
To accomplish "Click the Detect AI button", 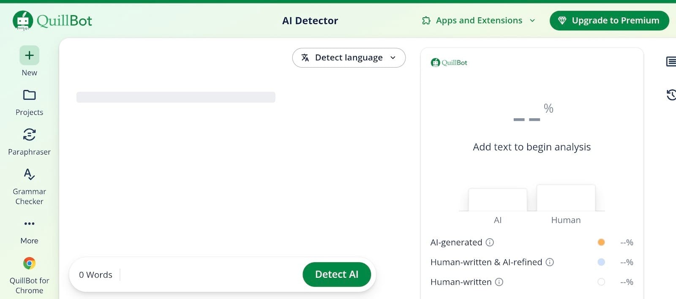I will pyautogui.click(x=337, y=275).
